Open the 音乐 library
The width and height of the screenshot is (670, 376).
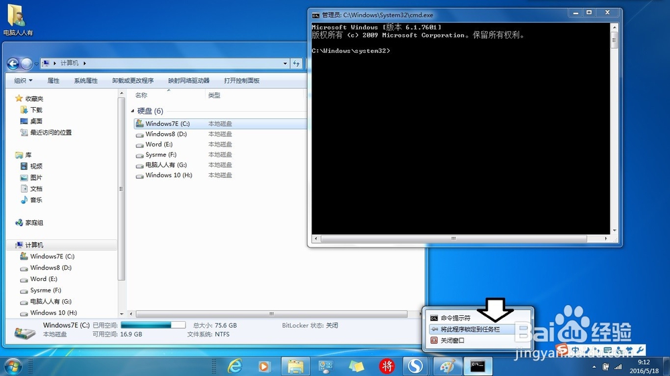(31, 200)
